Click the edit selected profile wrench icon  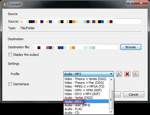119,74
